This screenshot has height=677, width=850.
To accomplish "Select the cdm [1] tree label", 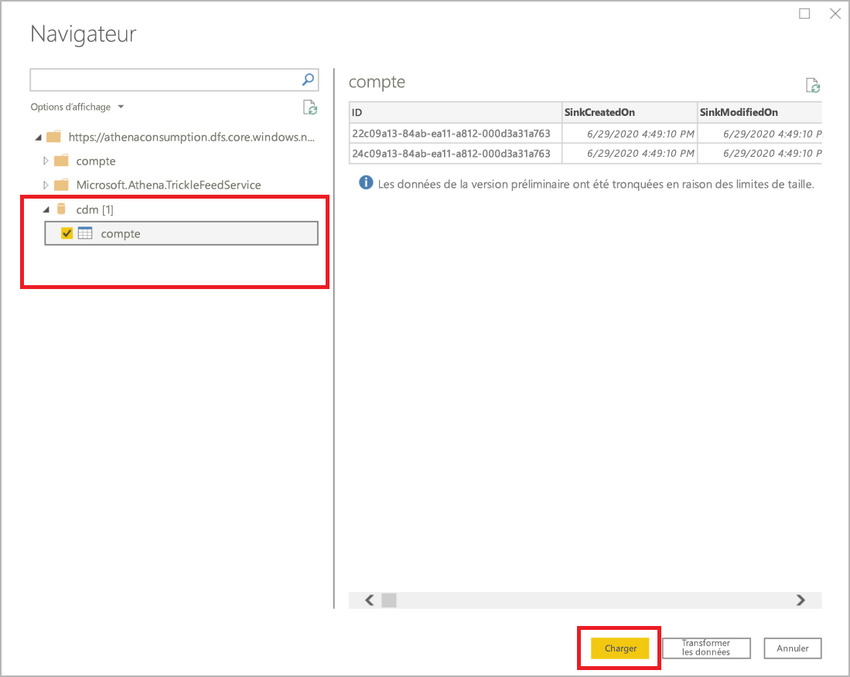I will 95,209.
